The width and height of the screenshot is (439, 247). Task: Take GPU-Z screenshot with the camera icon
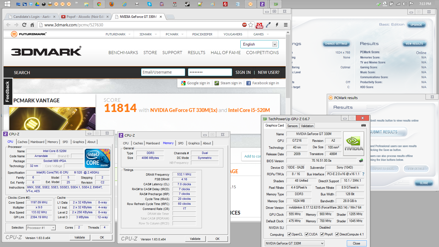coord(364,125)
